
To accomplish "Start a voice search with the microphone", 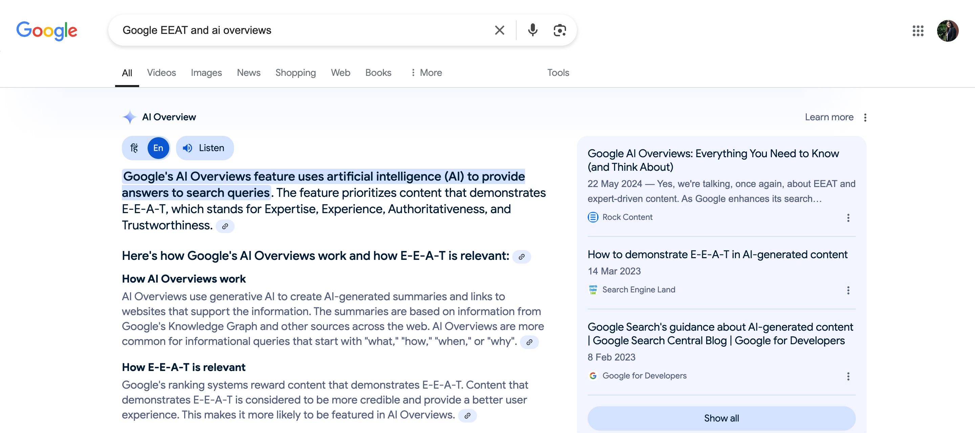I will 533,30.
